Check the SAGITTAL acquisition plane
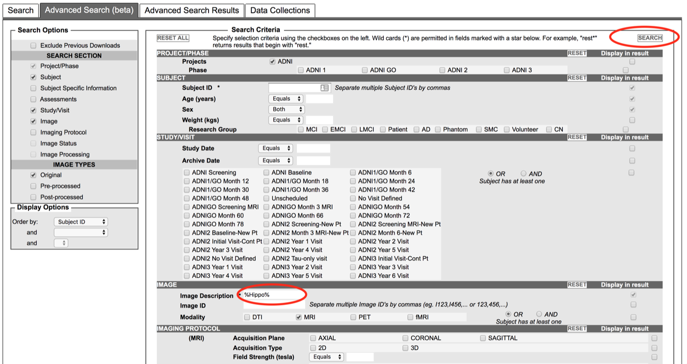Image resolution: width=687 pixels, height=364 pixels. coord(483,338)
